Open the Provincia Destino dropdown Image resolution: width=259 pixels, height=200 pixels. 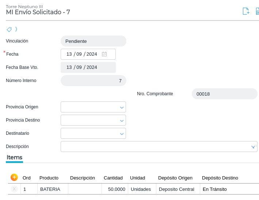(122, 121)
